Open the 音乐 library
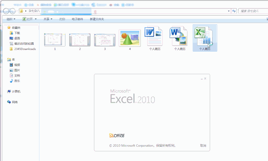 point(17,81)
